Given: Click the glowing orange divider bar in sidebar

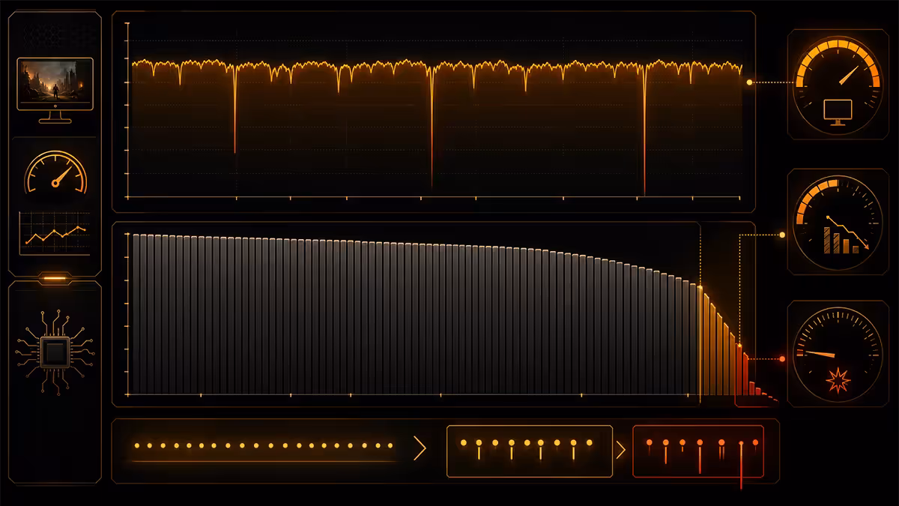Looking at the screenshot, I should [x=55, y=278].
